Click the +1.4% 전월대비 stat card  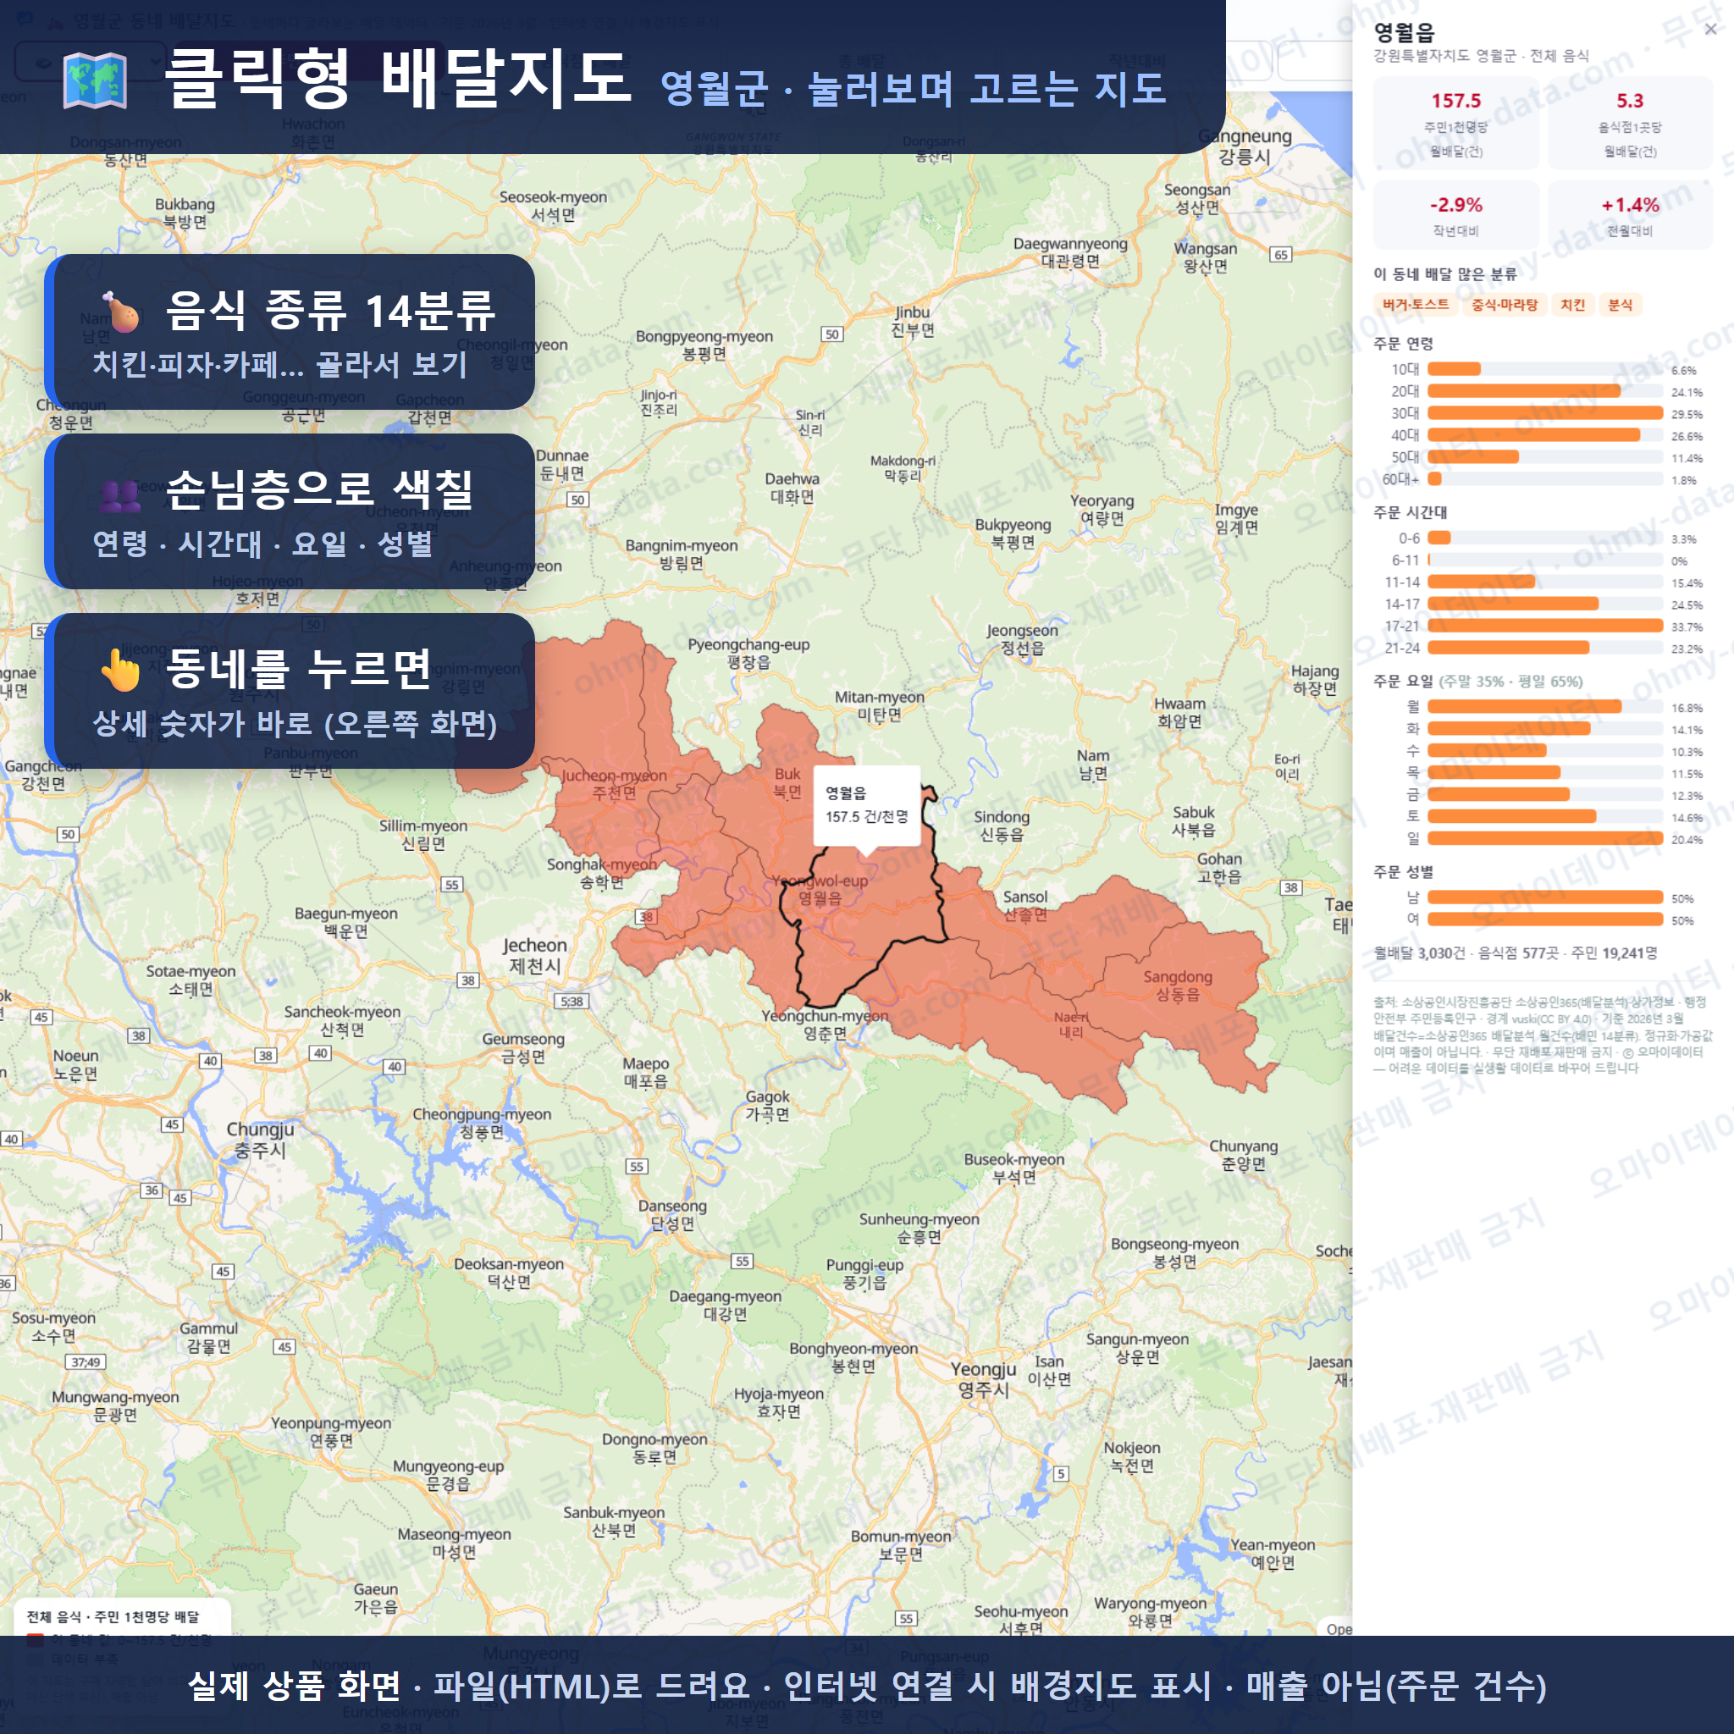point(1630,215)
